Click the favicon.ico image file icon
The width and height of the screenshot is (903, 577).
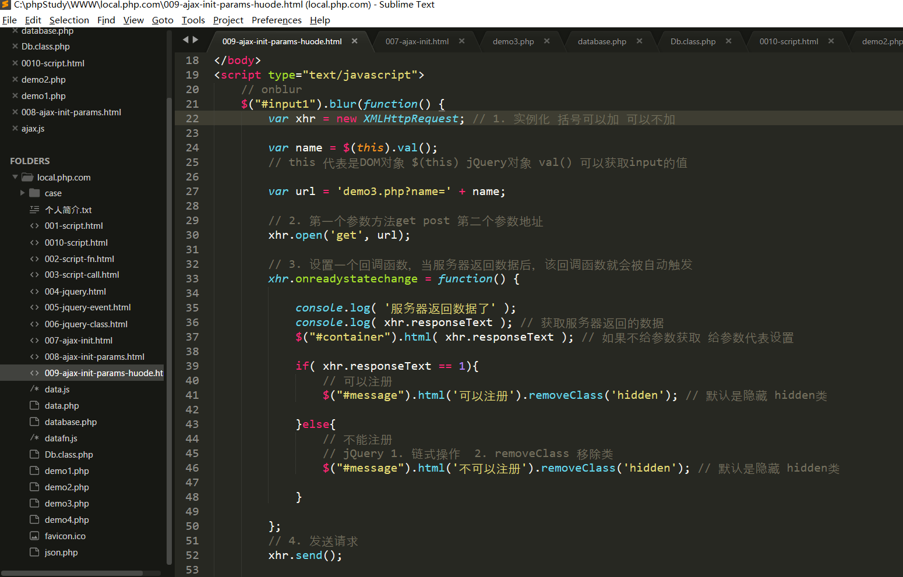[34, 536]
